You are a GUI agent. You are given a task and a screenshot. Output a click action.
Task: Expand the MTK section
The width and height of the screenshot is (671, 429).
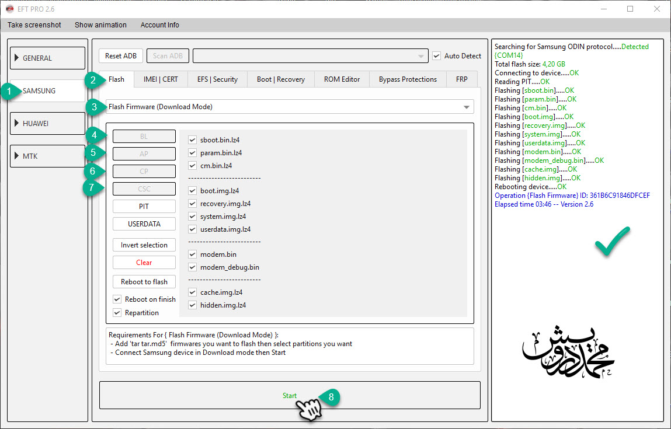point(47,156)
